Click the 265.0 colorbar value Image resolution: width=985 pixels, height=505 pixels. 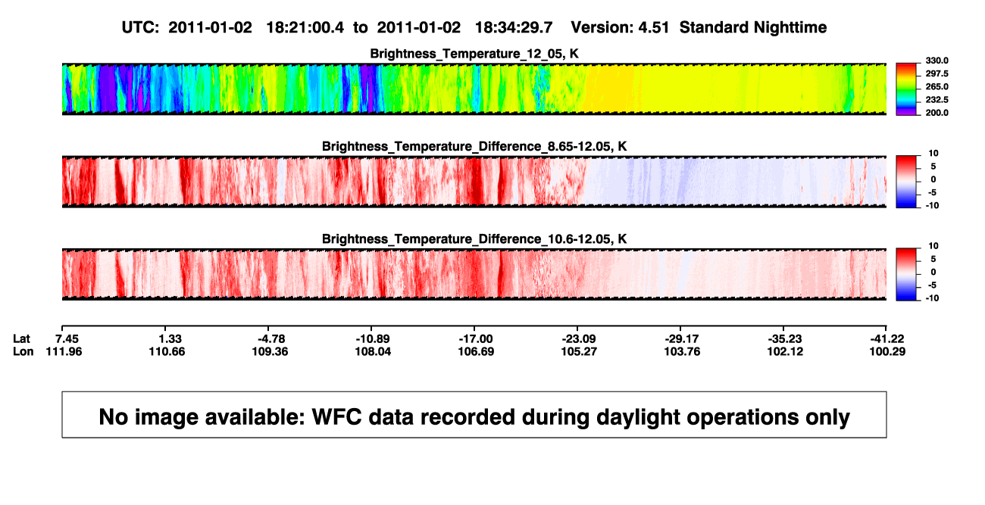click(x=937, y=86)
